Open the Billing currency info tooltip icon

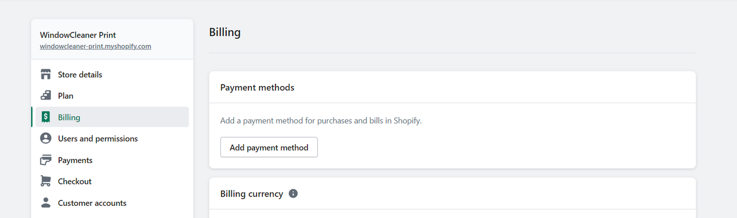[293, 194]
